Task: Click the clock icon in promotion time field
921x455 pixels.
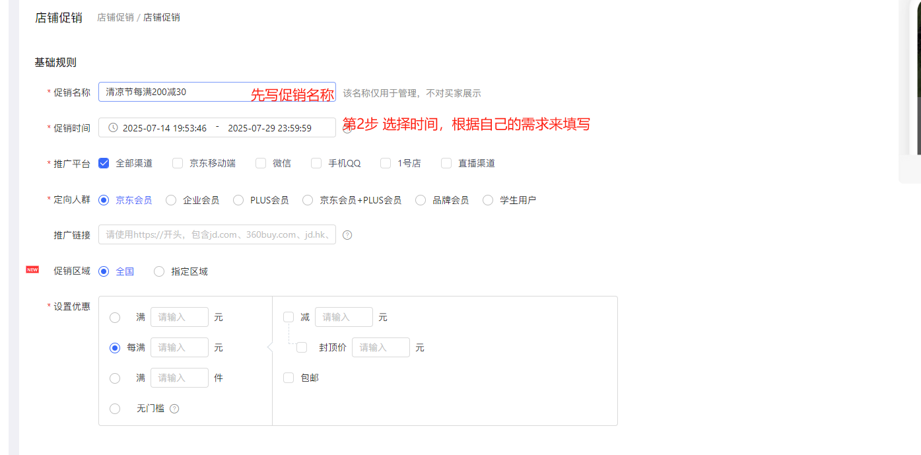Action: pos(113,127)
